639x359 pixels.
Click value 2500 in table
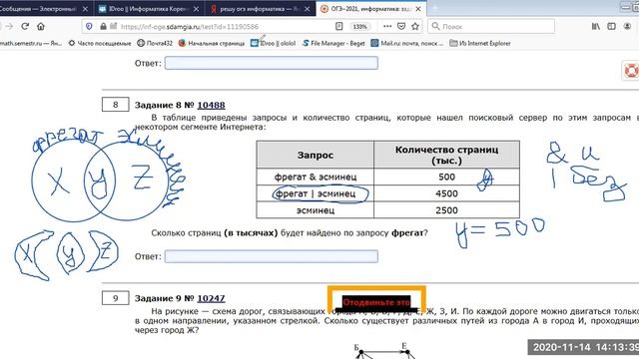[446, 210]
